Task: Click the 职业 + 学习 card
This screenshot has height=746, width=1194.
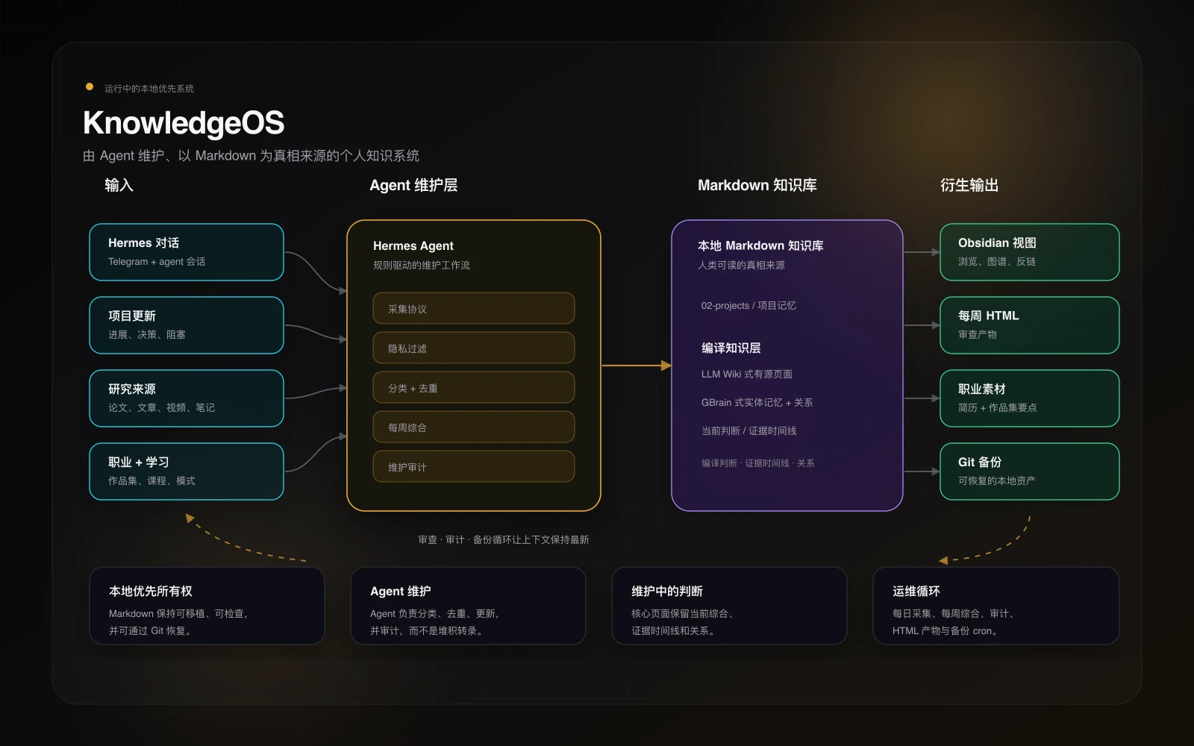Action: (x=187, y=471)
